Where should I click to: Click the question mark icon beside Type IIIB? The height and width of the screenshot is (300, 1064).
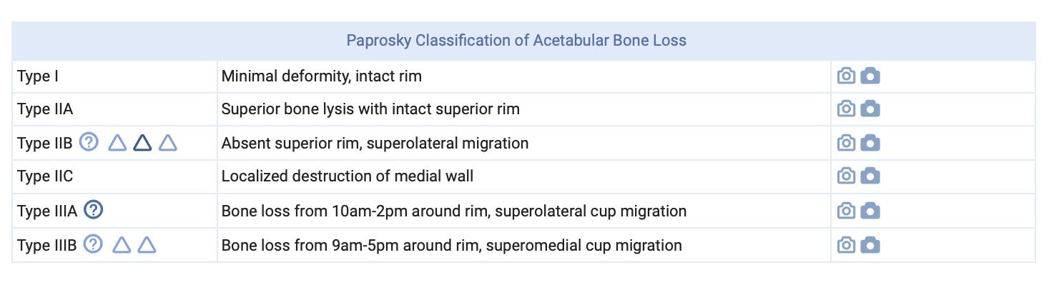click(x=93, y=244)
